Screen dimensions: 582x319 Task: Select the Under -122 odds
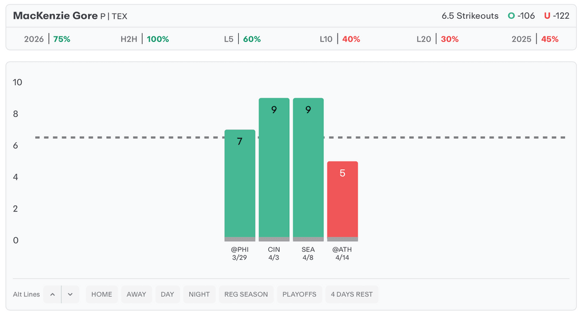[556, 16]
